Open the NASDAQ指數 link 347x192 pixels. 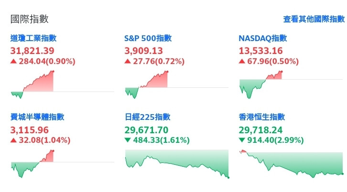coord(262,38)
